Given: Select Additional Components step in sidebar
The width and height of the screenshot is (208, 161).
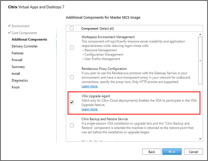Looking at the screenshot, I should tap(29, 40).
